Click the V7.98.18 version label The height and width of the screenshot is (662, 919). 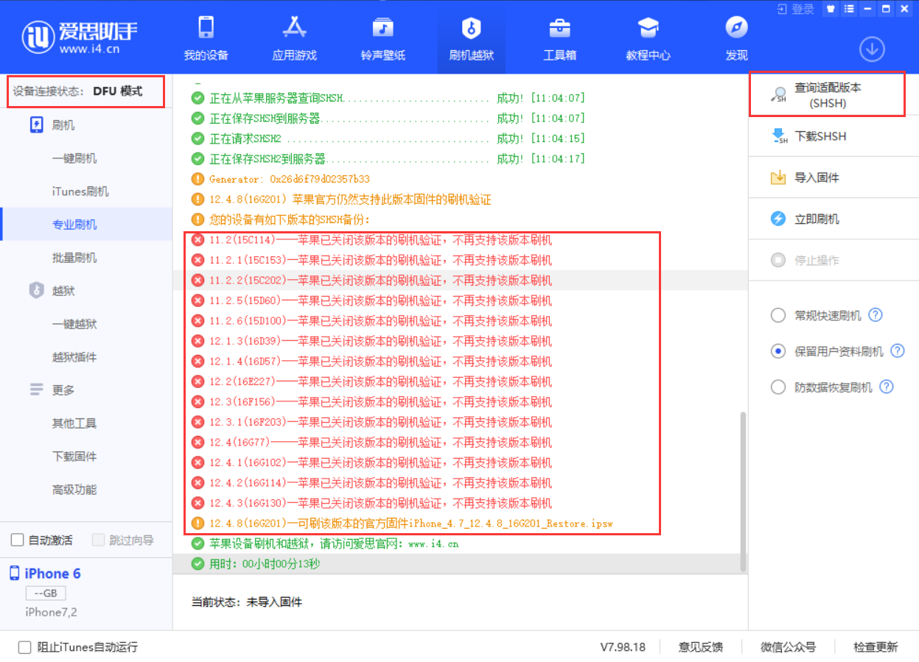[x=623, y=647]
